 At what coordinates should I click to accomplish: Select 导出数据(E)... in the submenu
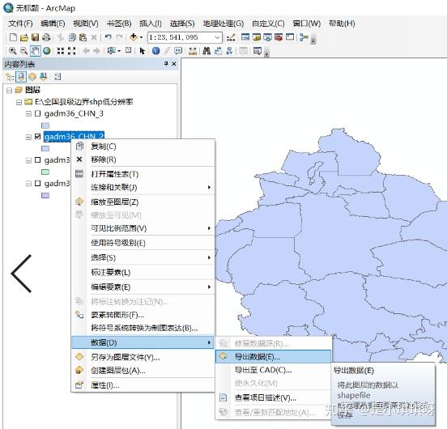274,357
